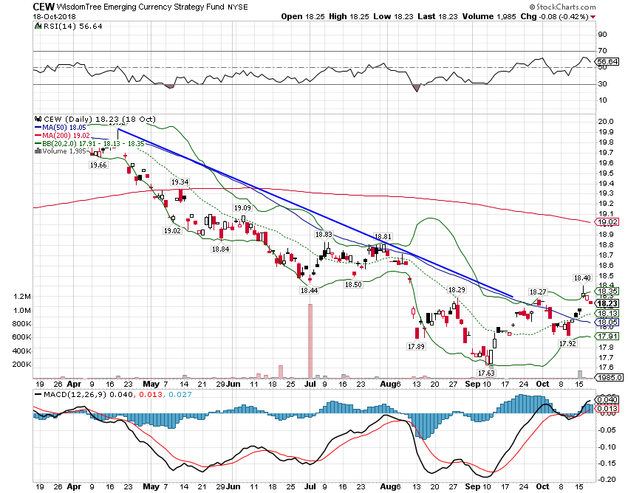Viewport: 628px width, 493px height.
Task: Click the Volume bars legend icon
Action: coord(38,151)
